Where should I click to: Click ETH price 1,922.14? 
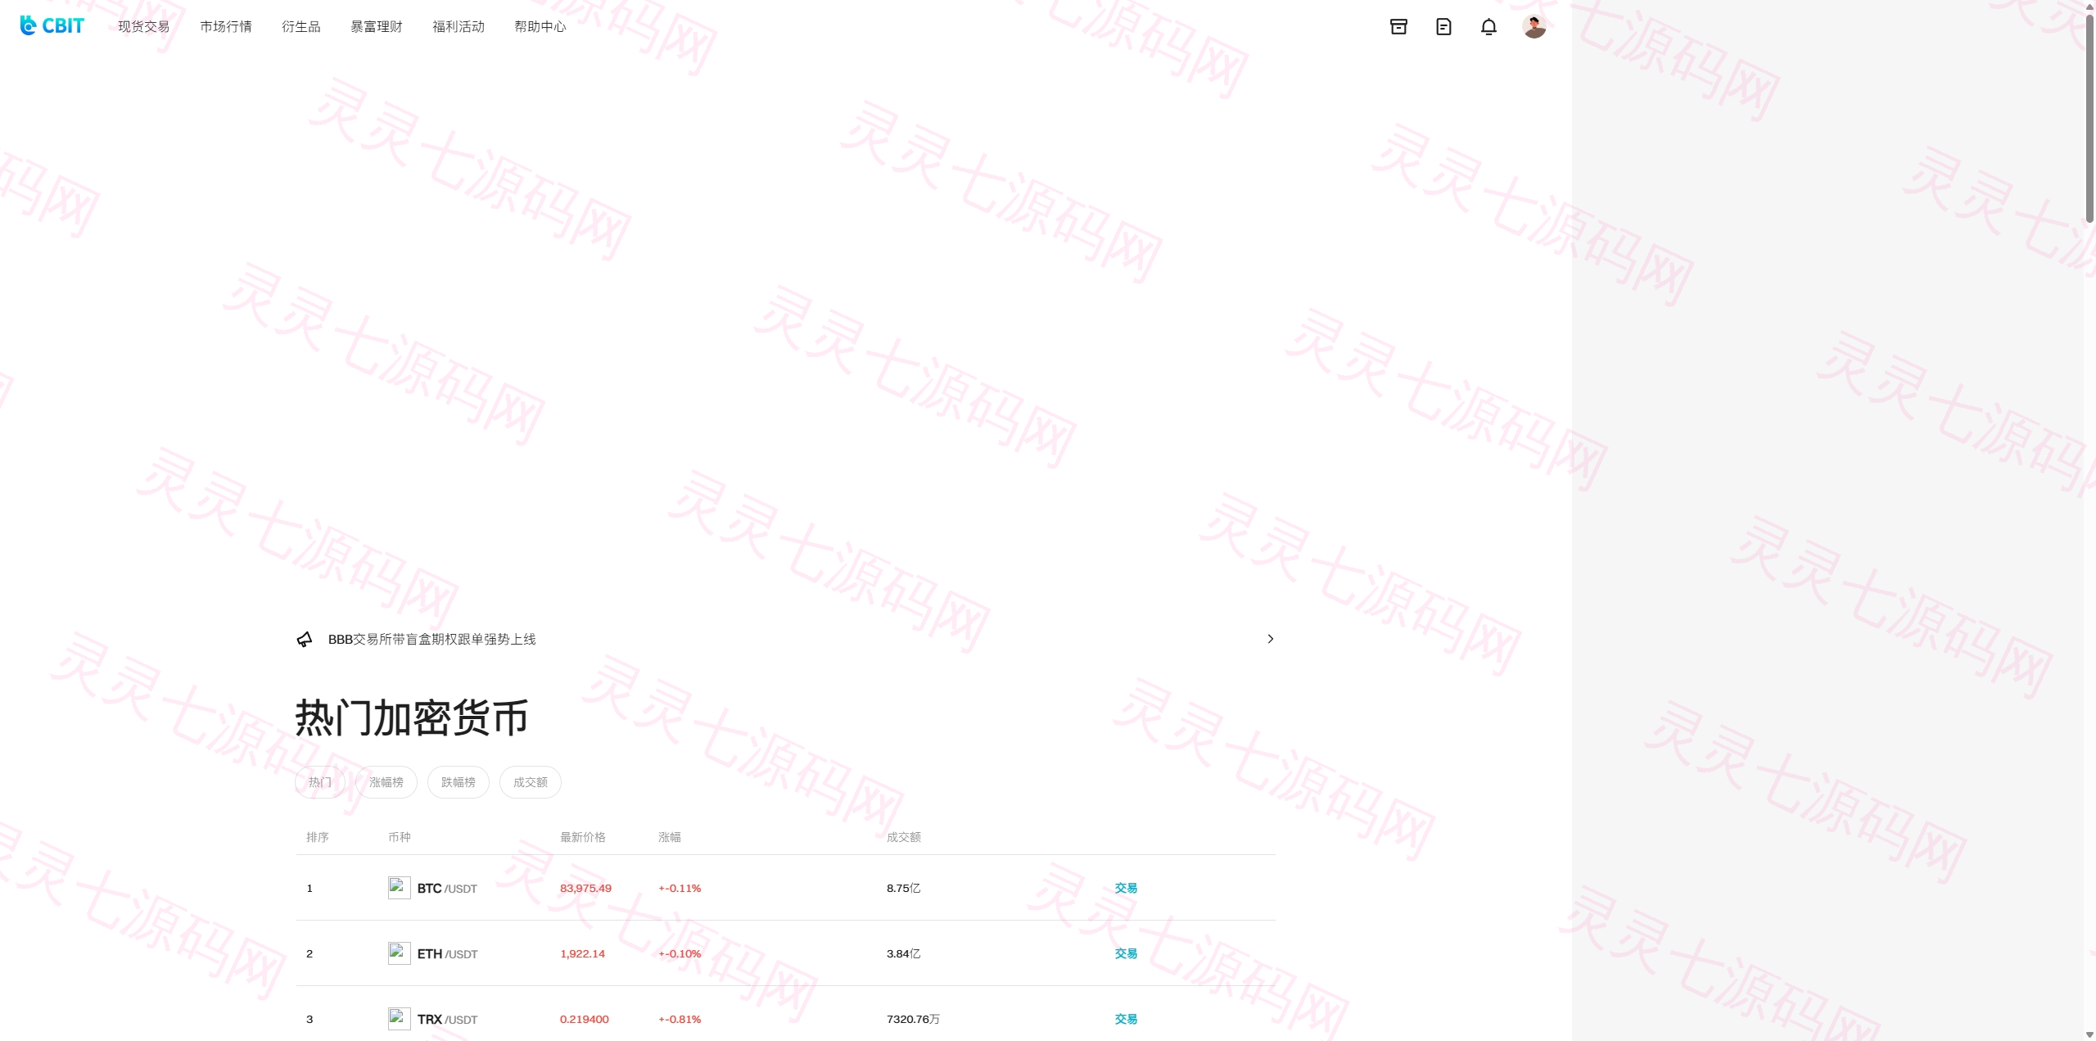(x=582, y=953)
